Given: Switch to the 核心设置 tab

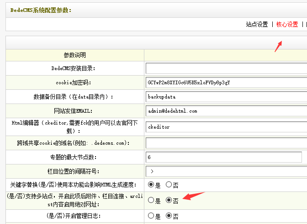Looking at the screenshot, I should click(287, 25).
